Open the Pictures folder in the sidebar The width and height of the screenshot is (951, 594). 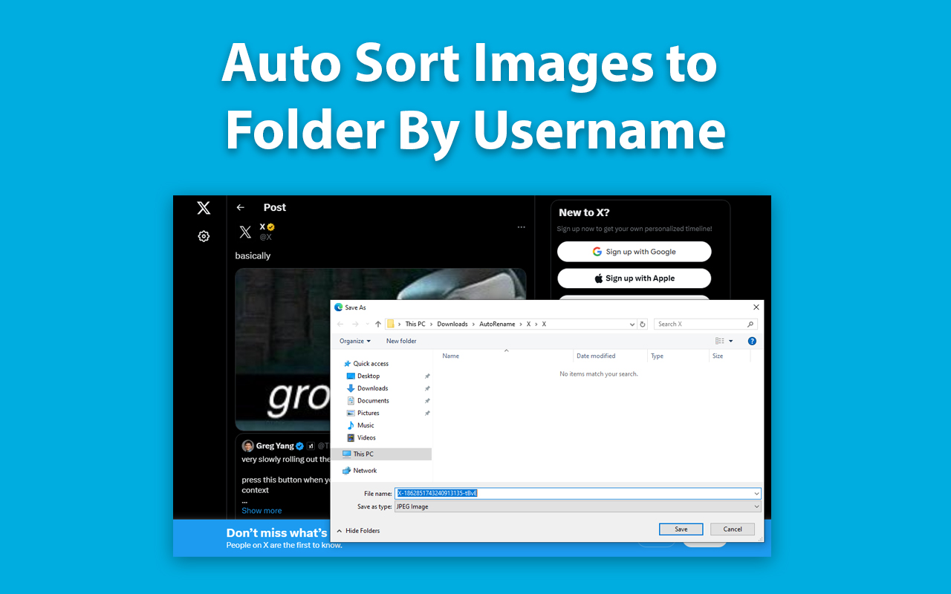[x=369, y=413]
